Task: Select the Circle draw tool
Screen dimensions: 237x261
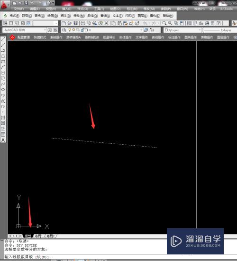Action: pyautogui.click(x=3, y=73)
